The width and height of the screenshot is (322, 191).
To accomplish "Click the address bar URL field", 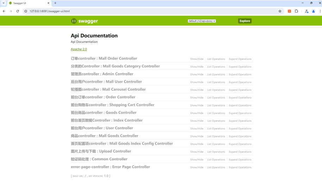I will click(141, 11).
